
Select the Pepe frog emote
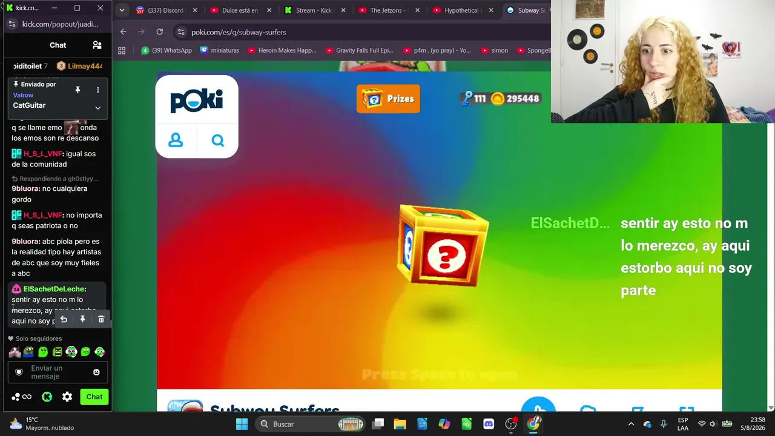pyautogui.click(x=28, y=352)
